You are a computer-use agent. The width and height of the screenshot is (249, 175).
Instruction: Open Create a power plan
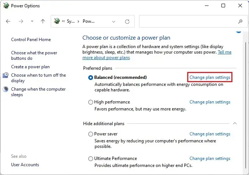pyautogui.click(x=30, y=67)
